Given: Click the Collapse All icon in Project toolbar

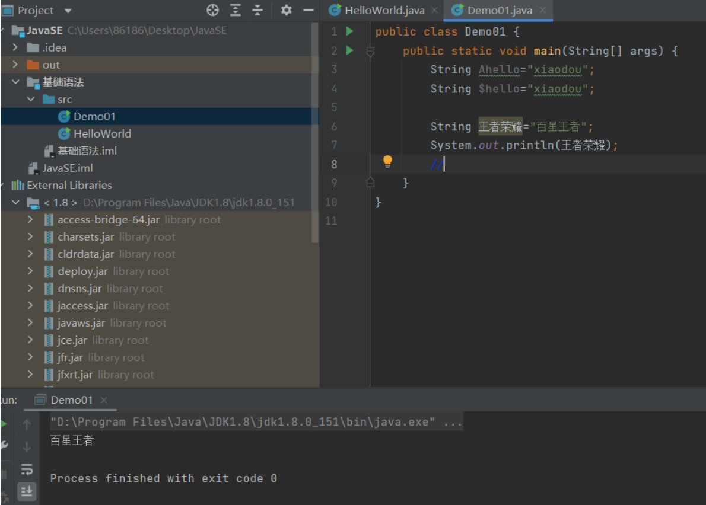Looking at the screenshot, I should (x=257, y=11).
